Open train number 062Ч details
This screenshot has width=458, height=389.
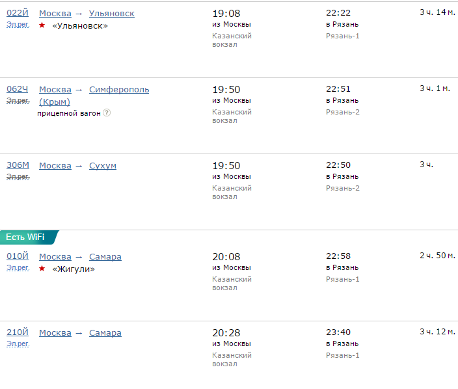pyautogui.click(x=18, y=89)
